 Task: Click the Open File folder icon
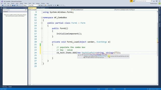(x=11, y=5)
